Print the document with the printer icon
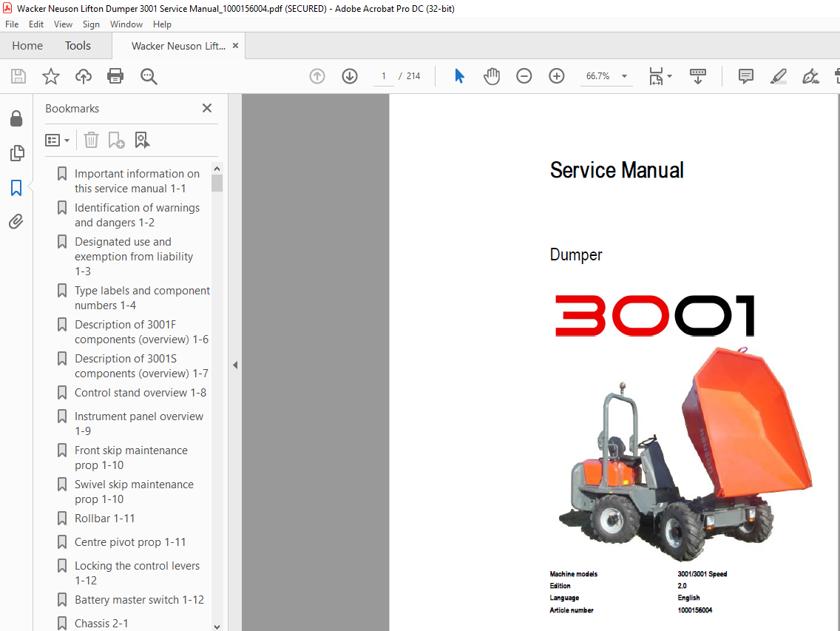Viewport: 840px width, 631px height. [115, 76]
